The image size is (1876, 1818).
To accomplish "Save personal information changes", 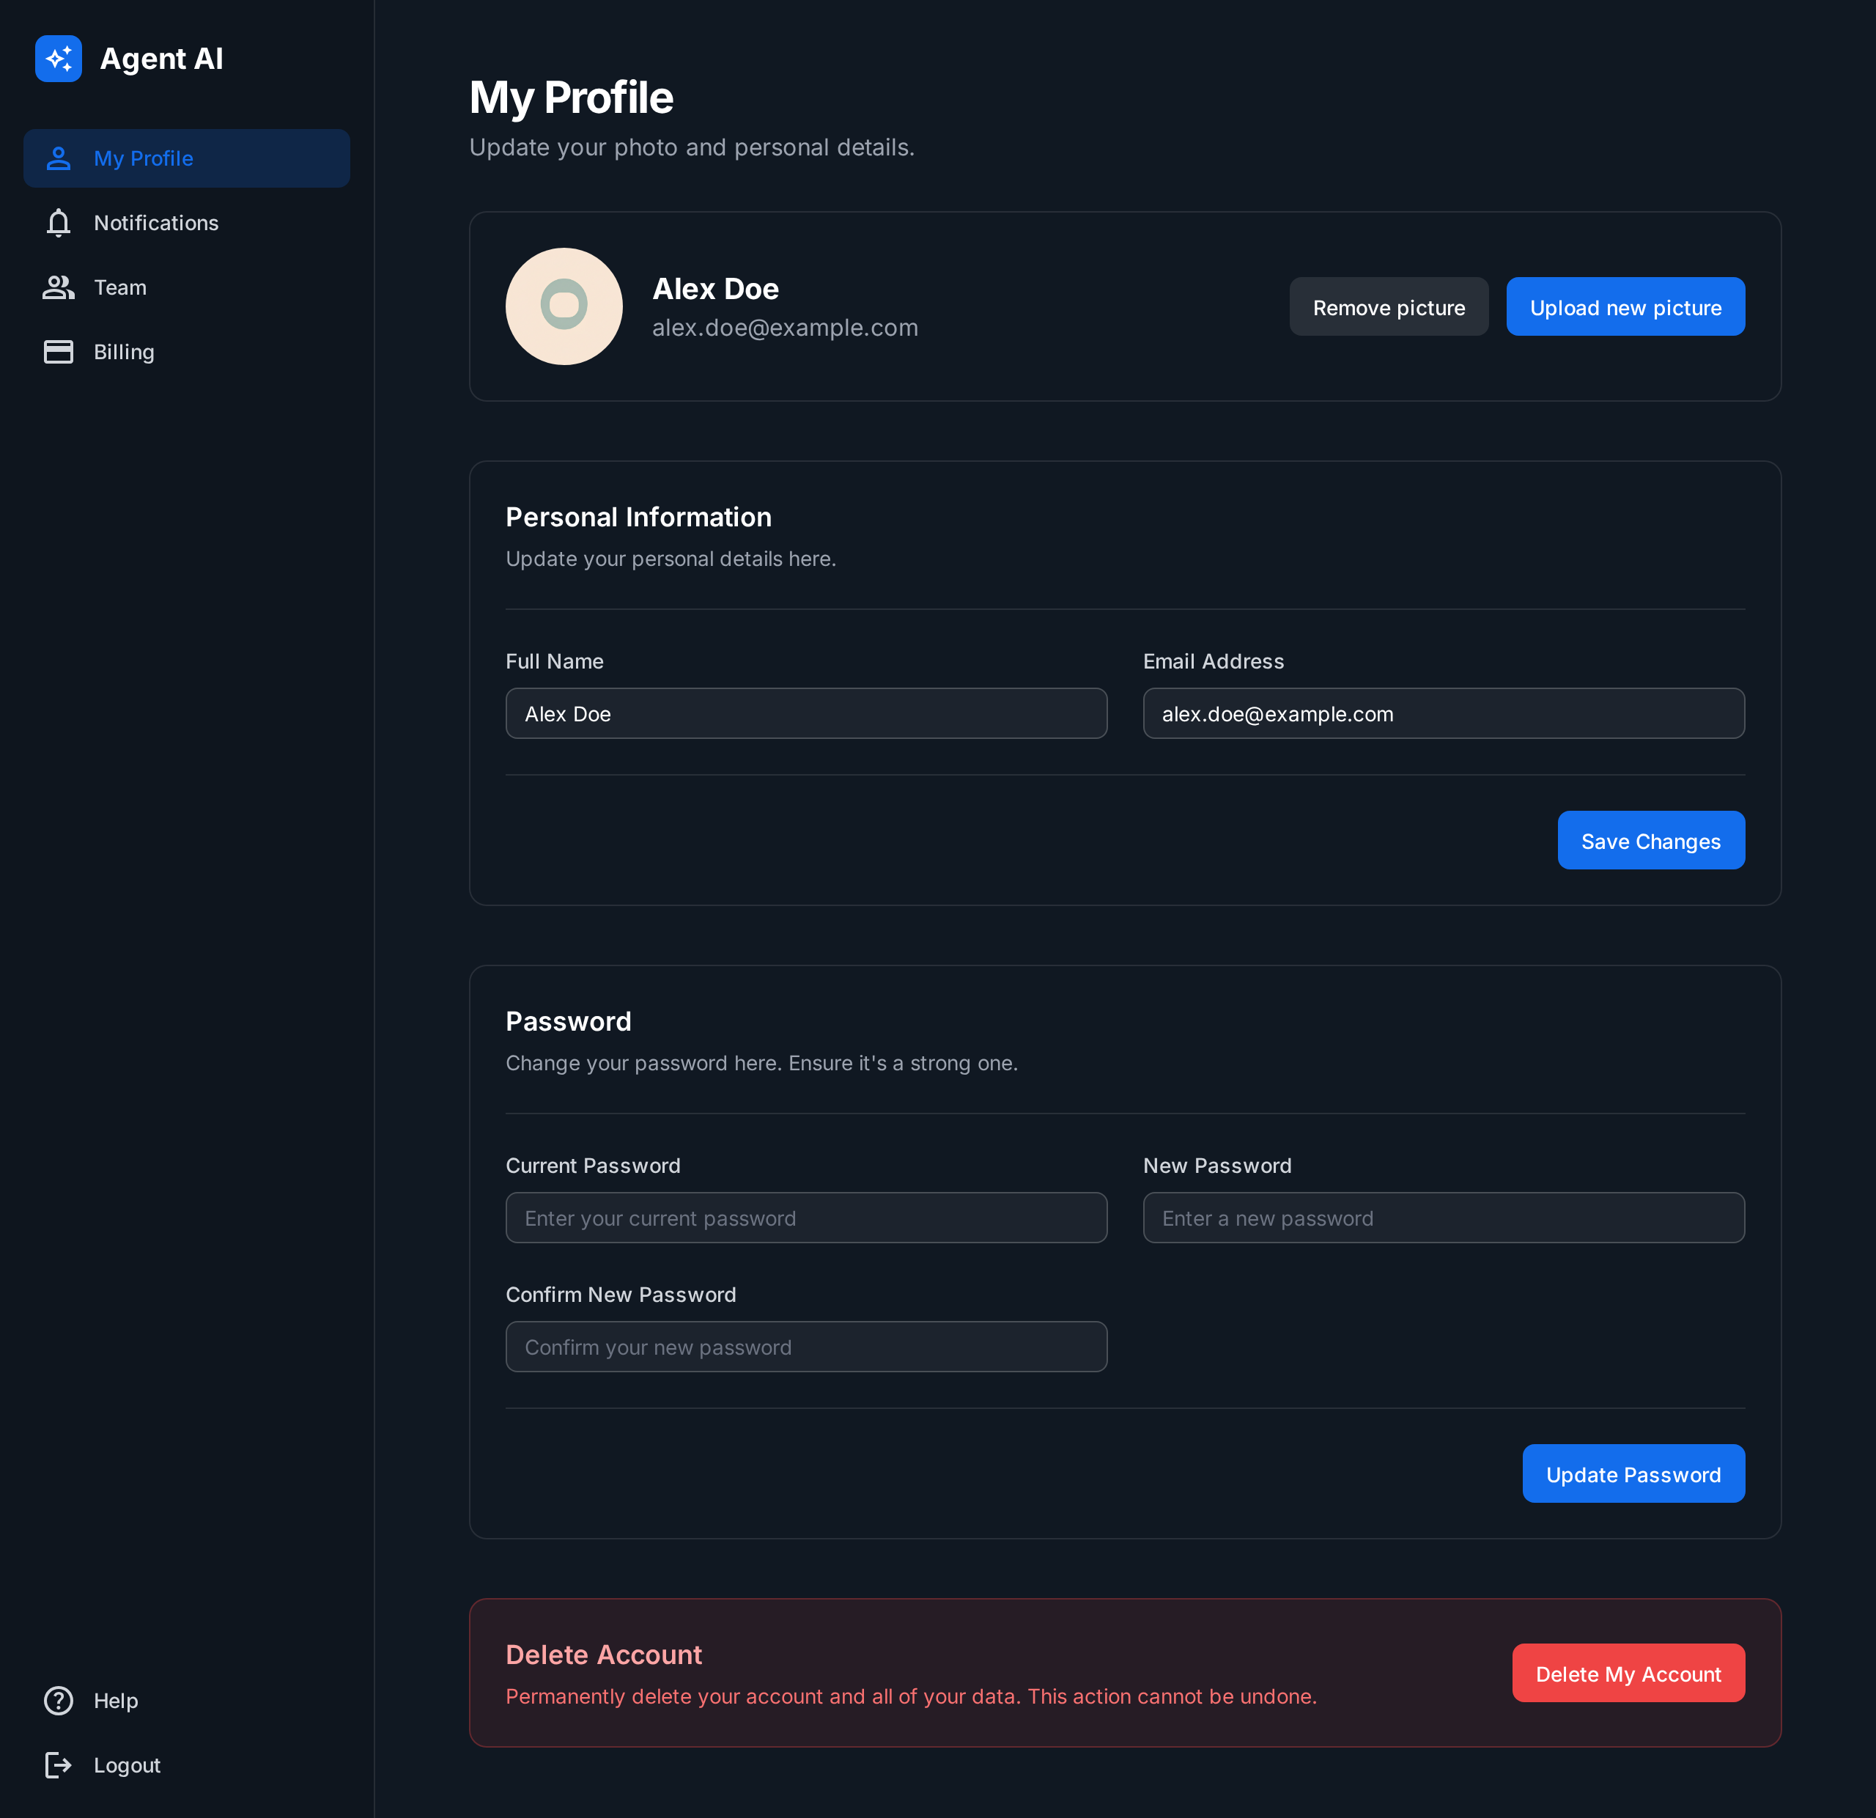I will (x=1650, y=839).
